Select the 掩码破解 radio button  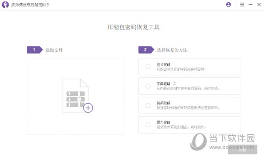point(148,105)
